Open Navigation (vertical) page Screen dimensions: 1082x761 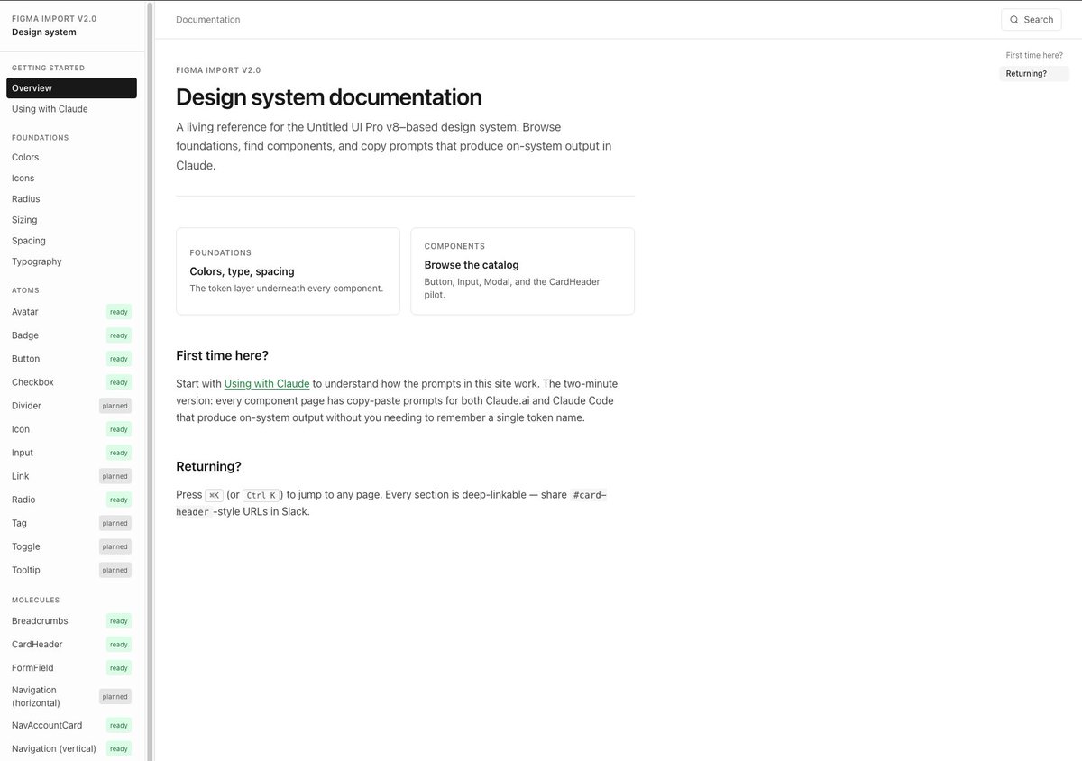71,748
